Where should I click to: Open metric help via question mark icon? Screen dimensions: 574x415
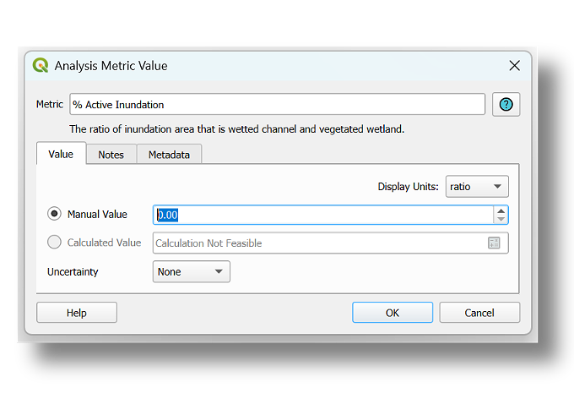pos(506,105)
